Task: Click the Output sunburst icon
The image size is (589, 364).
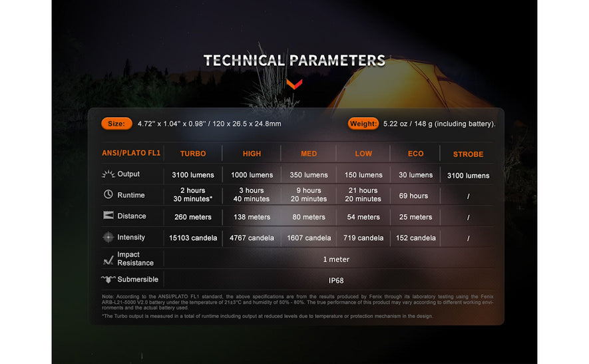Action: [108, 174]
